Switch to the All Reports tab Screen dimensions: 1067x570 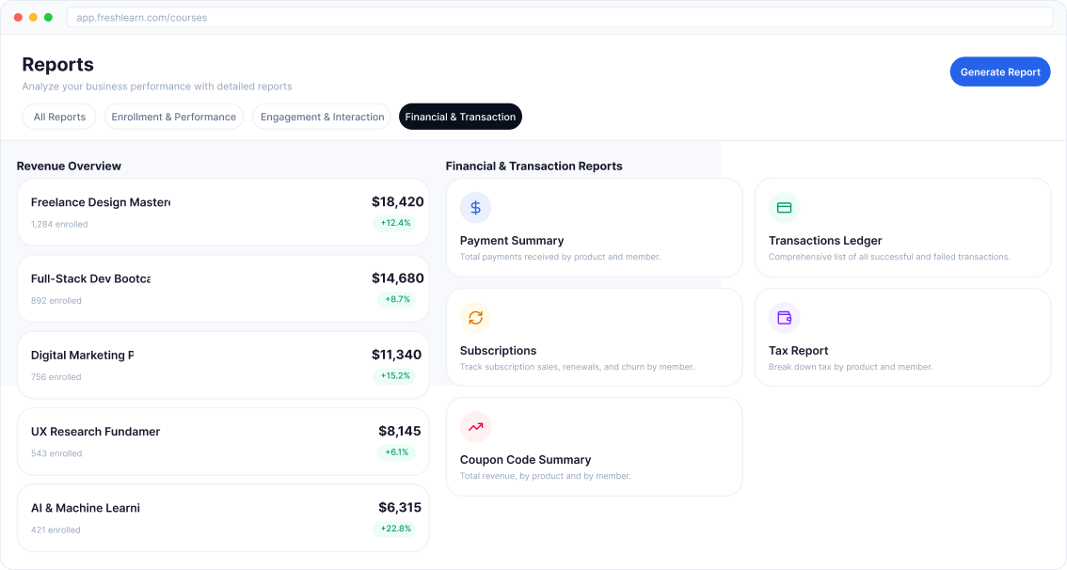[58, 117]
